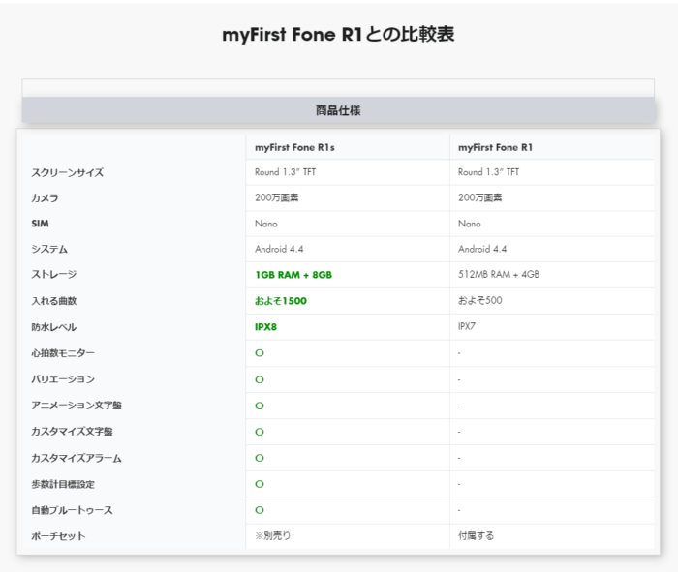
Task: Click the green circle for 心拍数モニター
Action: [x=260, y=353]
